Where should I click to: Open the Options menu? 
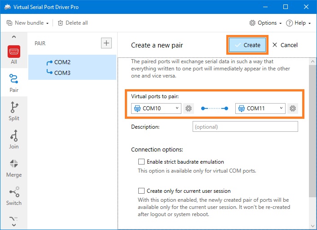[x=265, y=23]
